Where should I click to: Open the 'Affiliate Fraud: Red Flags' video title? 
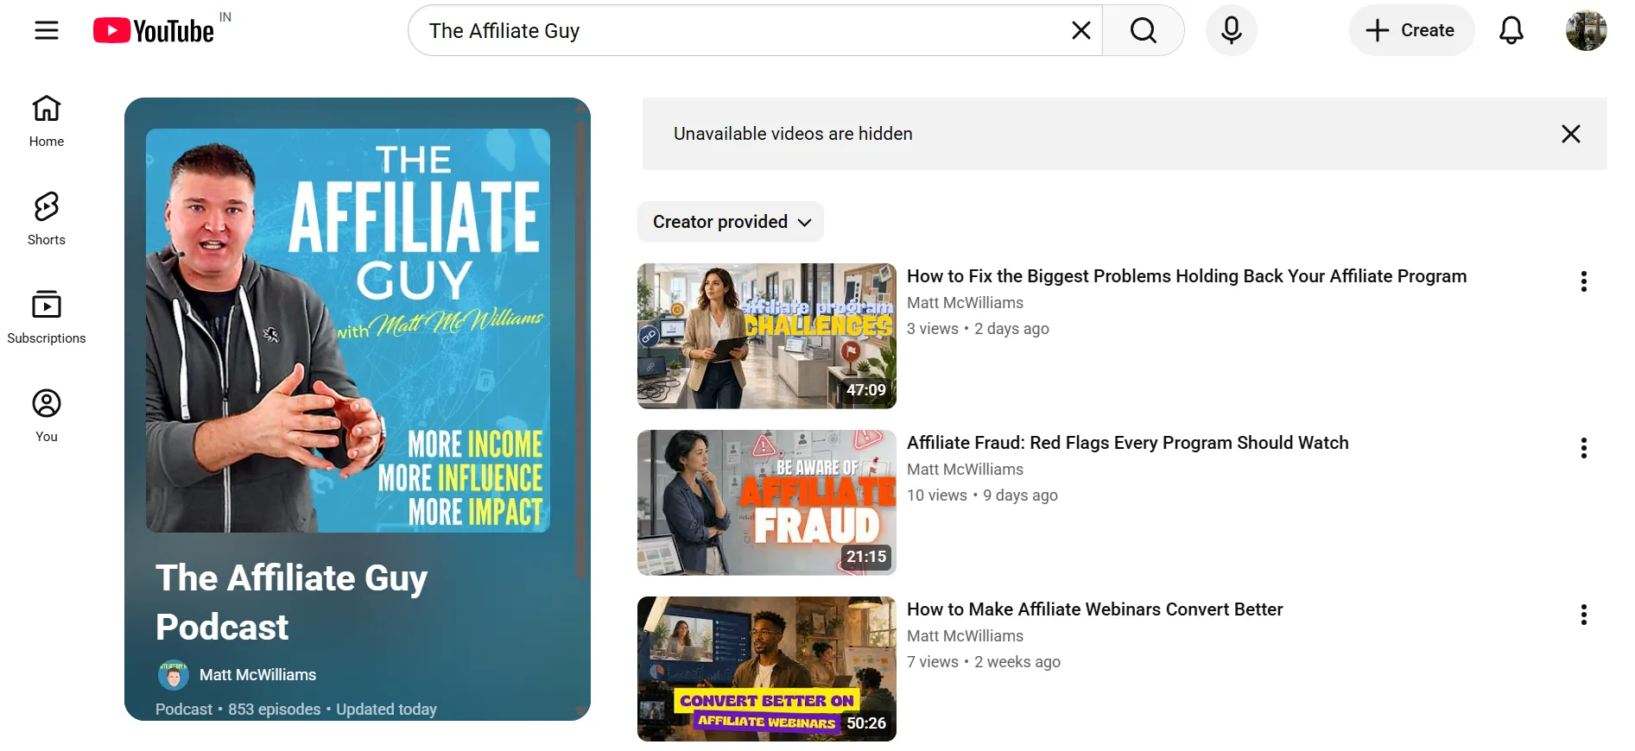click(1127, 443)
